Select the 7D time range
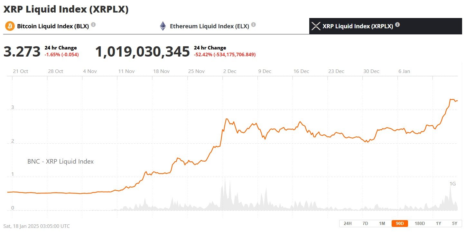465x233 pixels. coord(365,223)
